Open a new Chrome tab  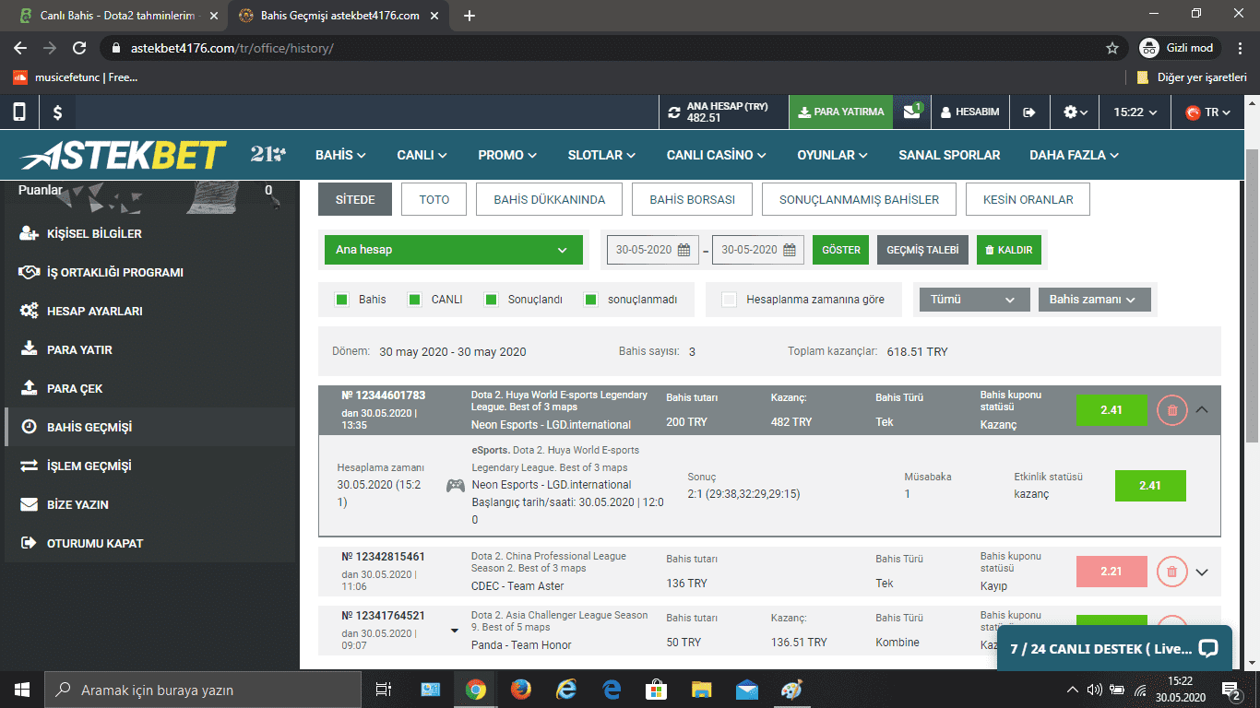tap(470, 16)
